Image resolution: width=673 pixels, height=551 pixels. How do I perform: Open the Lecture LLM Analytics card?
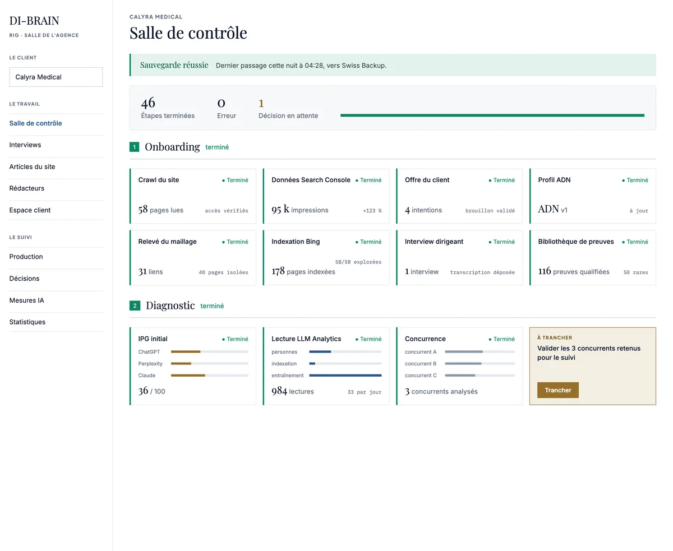(326, 366)
